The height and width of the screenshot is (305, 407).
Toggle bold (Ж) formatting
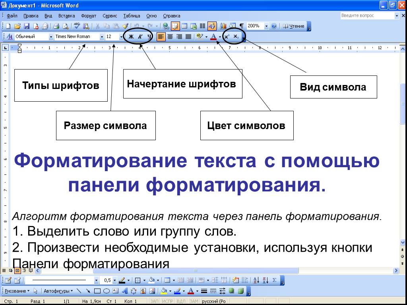131,37
